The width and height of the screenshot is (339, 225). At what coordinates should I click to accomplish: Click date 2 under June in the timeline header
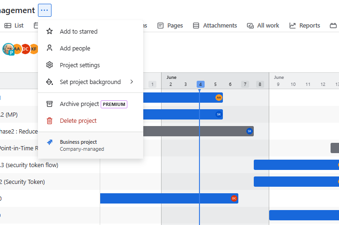[170, 84]
